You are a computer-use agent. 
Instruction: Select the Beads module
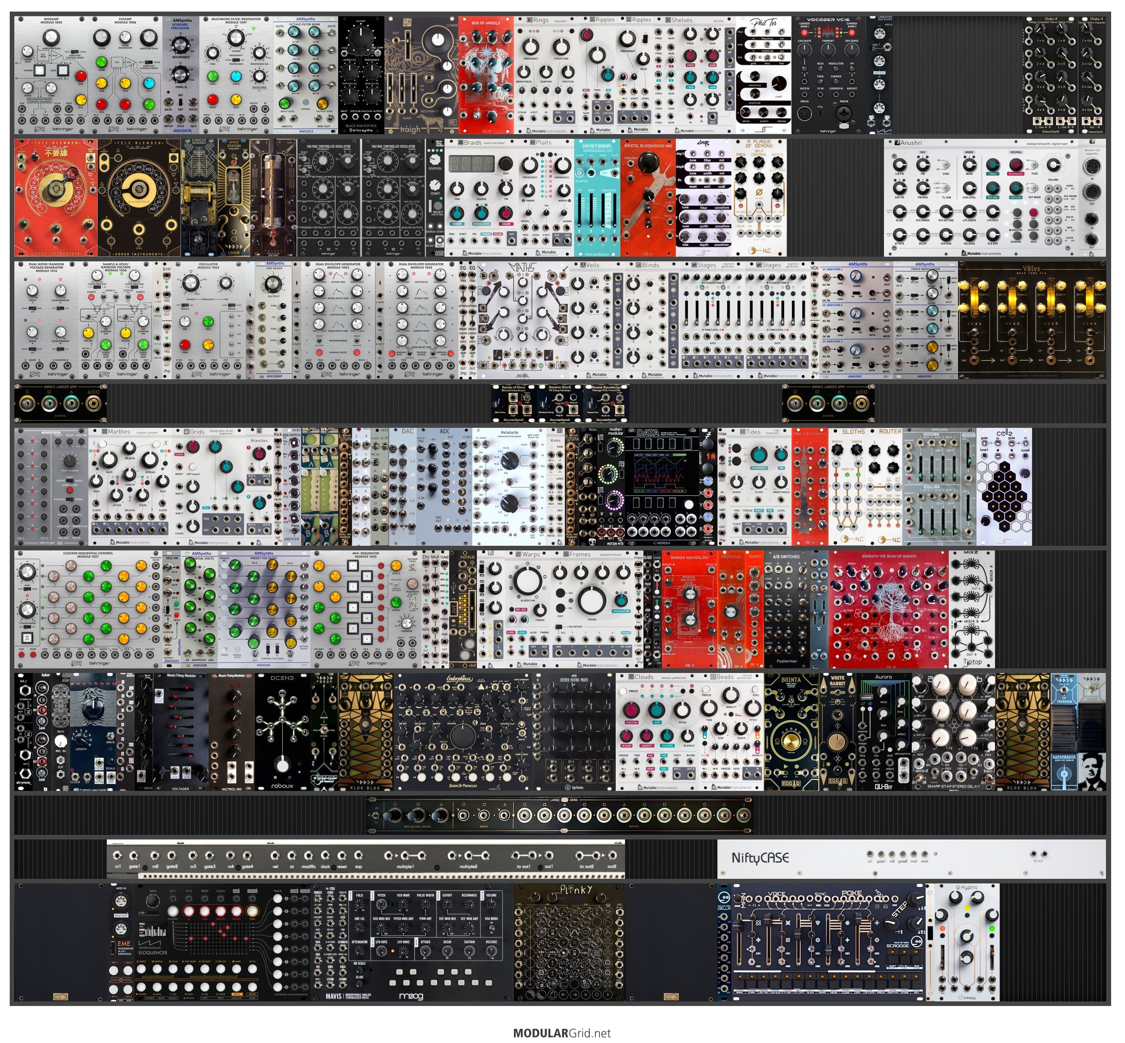(730, 731)
